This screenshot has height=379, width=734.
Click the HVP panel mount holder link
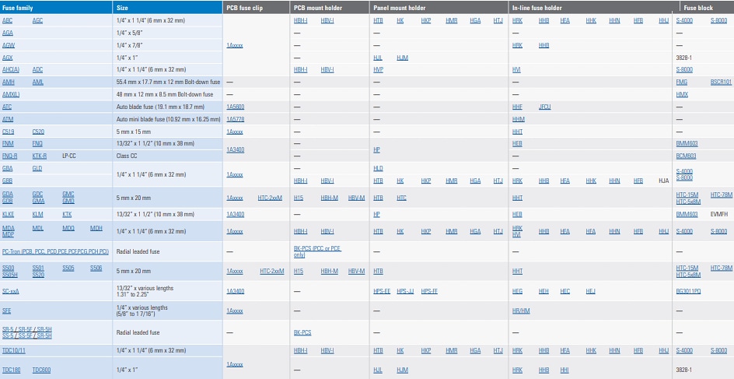tap(379, 69)
